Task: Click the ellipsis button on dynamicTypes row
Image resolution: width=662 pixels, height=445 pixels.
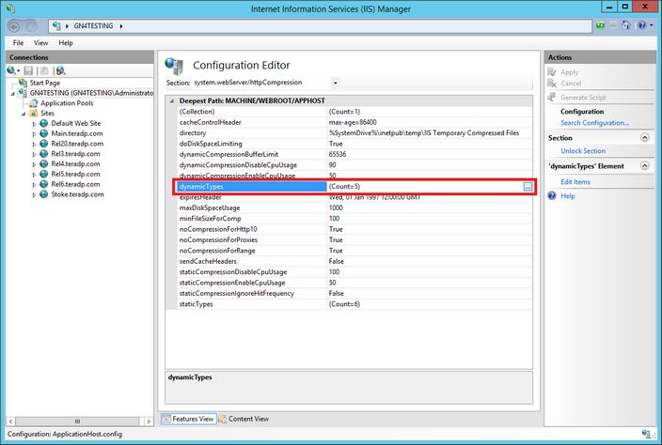Action: (x=528, y=187)
